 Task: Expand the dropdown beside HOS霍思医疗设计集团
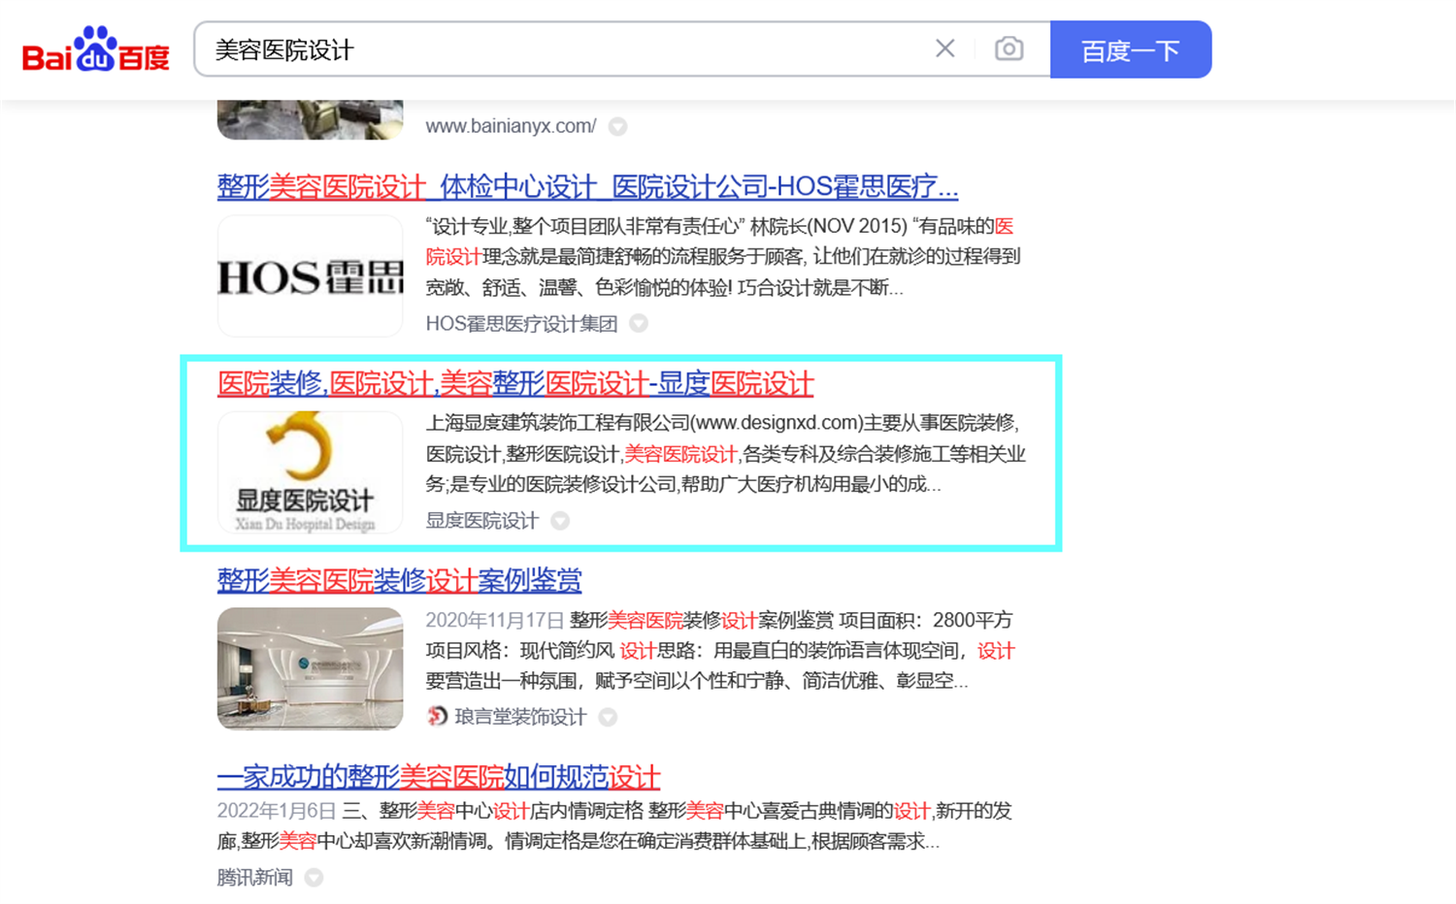[x=639, y=324]
